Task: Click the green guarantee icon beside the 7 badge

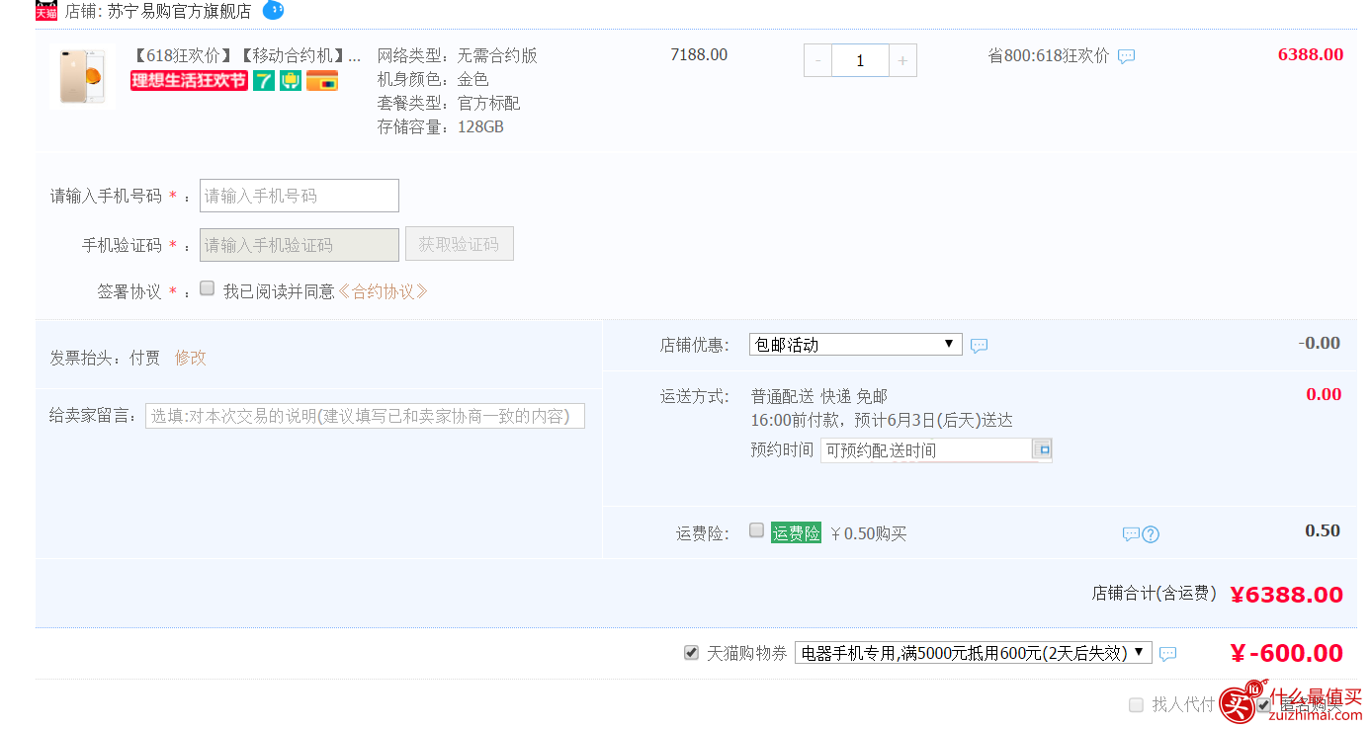Action: pos(291,81)
